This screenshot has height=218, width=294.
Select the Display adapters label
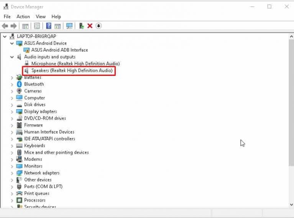pyautogui.click(x=41, y=111)
